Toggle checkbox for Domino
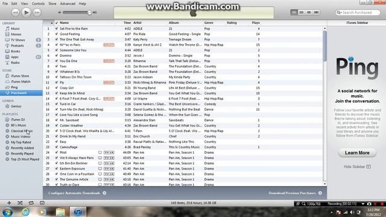The image size is (386, 217). pyautogui.click(x=57, y=55)
